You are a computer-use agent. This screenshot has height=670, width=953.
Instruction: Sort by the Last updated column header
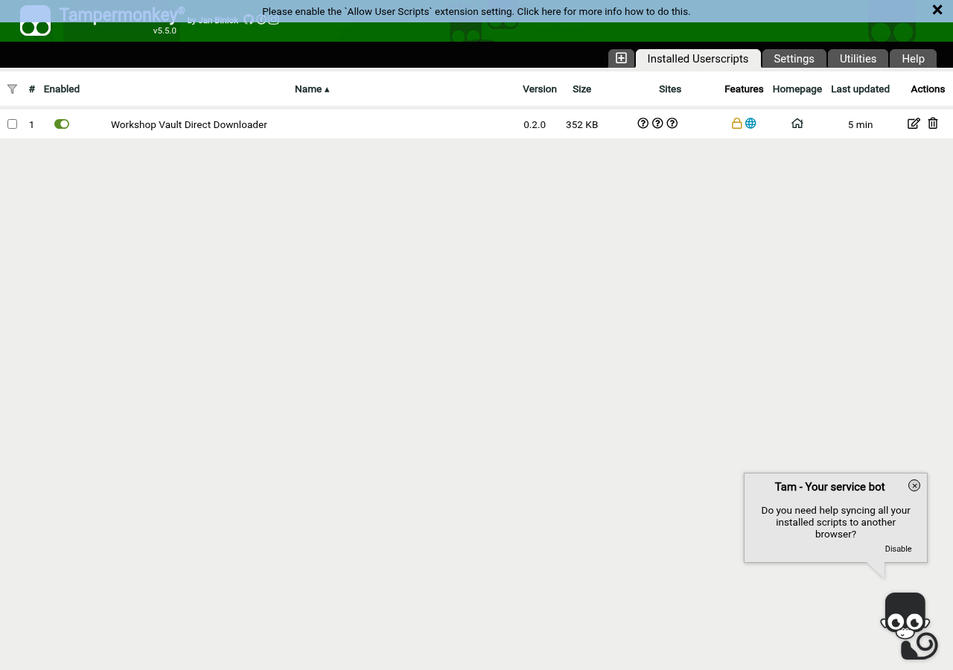(x=860, y=89)
